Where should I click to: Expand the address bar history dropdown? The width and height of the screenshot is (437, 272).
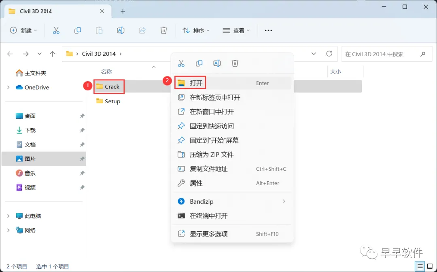314,54
